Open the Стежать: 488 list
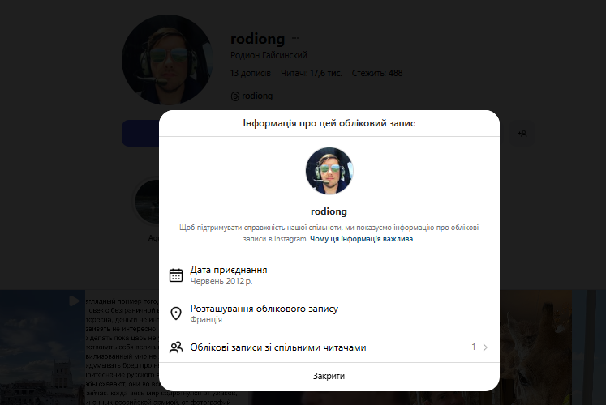 (x=377, y=73)
